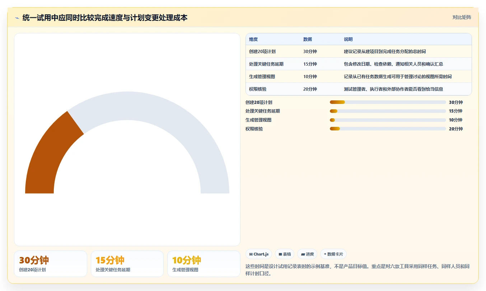Select the 数据卡片 chip

[333, 254]
